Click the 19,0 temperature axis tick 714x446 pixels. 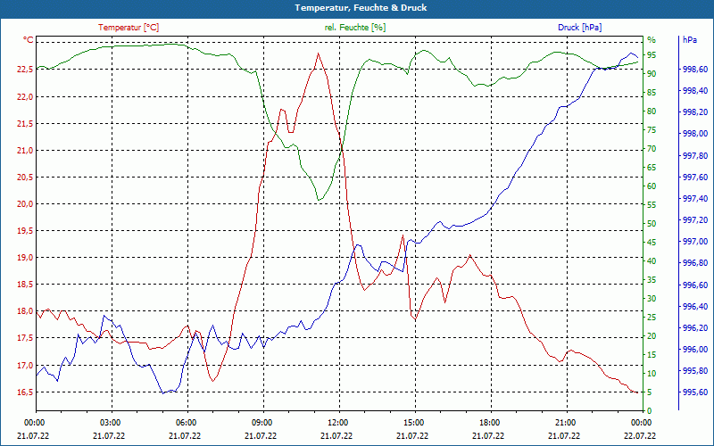25,258
